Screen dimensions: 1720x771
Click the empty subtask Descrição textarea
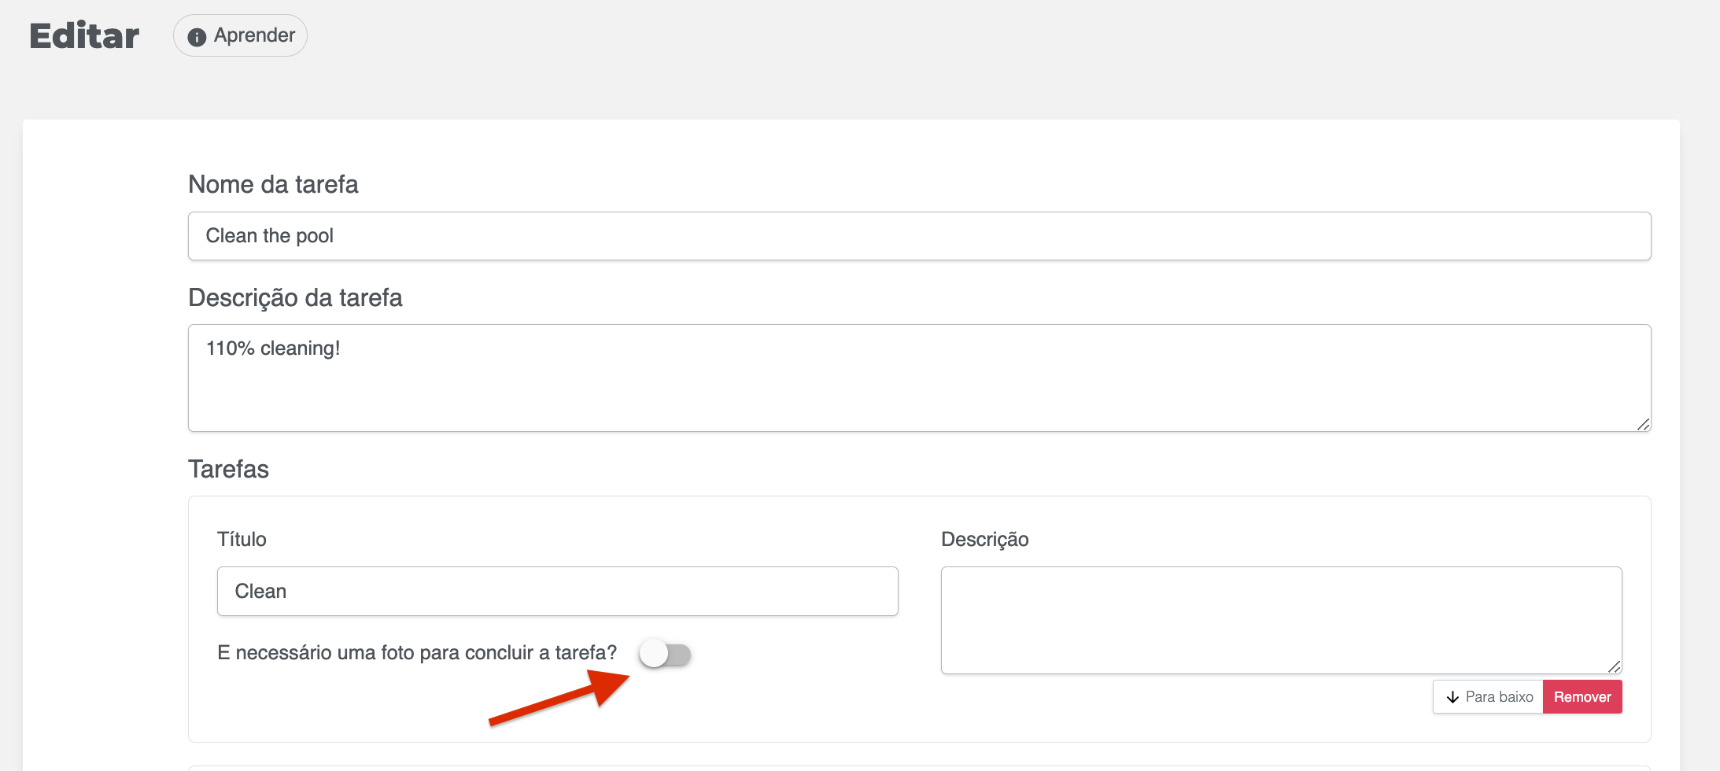[1281, 620]
